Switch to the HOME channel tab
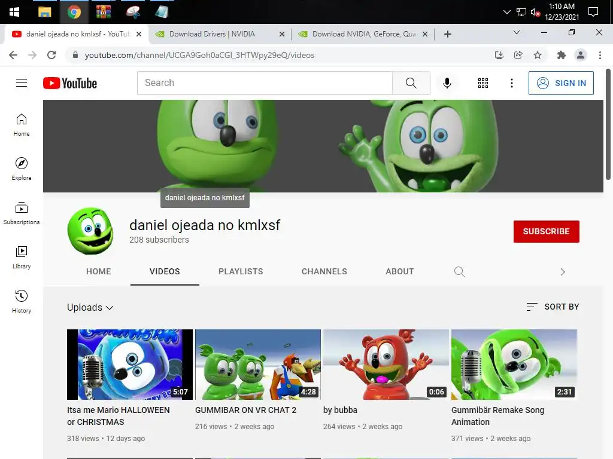Image resolution: width=613 pixels, height=459 pixels. point(99,272)
